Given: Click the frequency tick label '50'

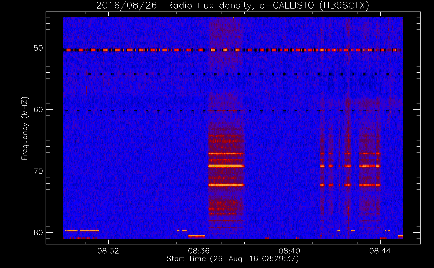Looking at the screenshot, I should click(38, 48).
